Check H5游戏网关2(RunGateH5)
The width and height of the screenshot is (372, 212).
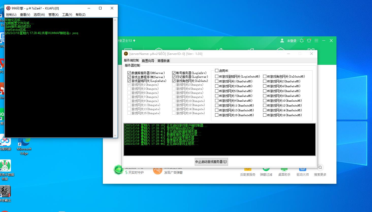pyautogui.click(x=265, y=81)
